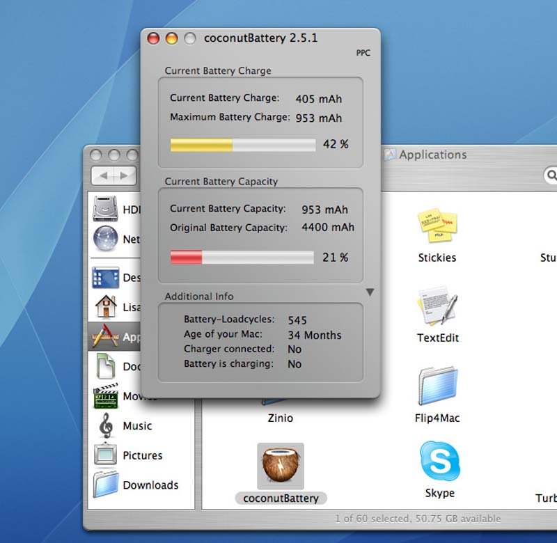Viewport: 557px width, 543px height.
Task: Select the Applications icon in Finder sidebar
Action: (105, 336)
